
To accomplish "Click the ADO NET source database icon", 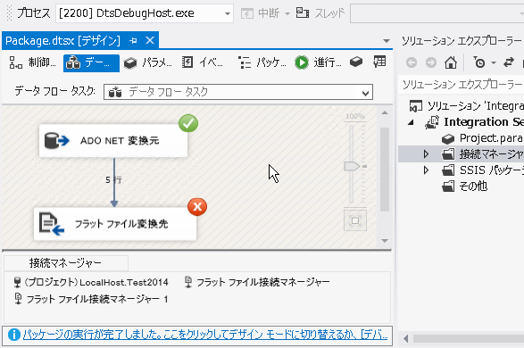I will [x=56, y=141].
